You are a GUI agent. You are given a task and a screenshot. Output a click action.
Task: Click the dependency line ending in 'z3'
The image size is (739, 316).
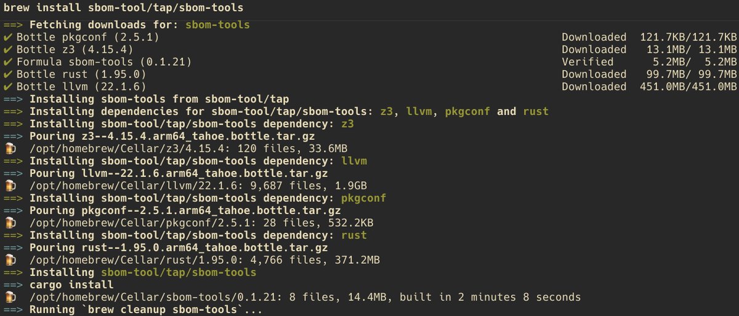(x=180, y=124)
